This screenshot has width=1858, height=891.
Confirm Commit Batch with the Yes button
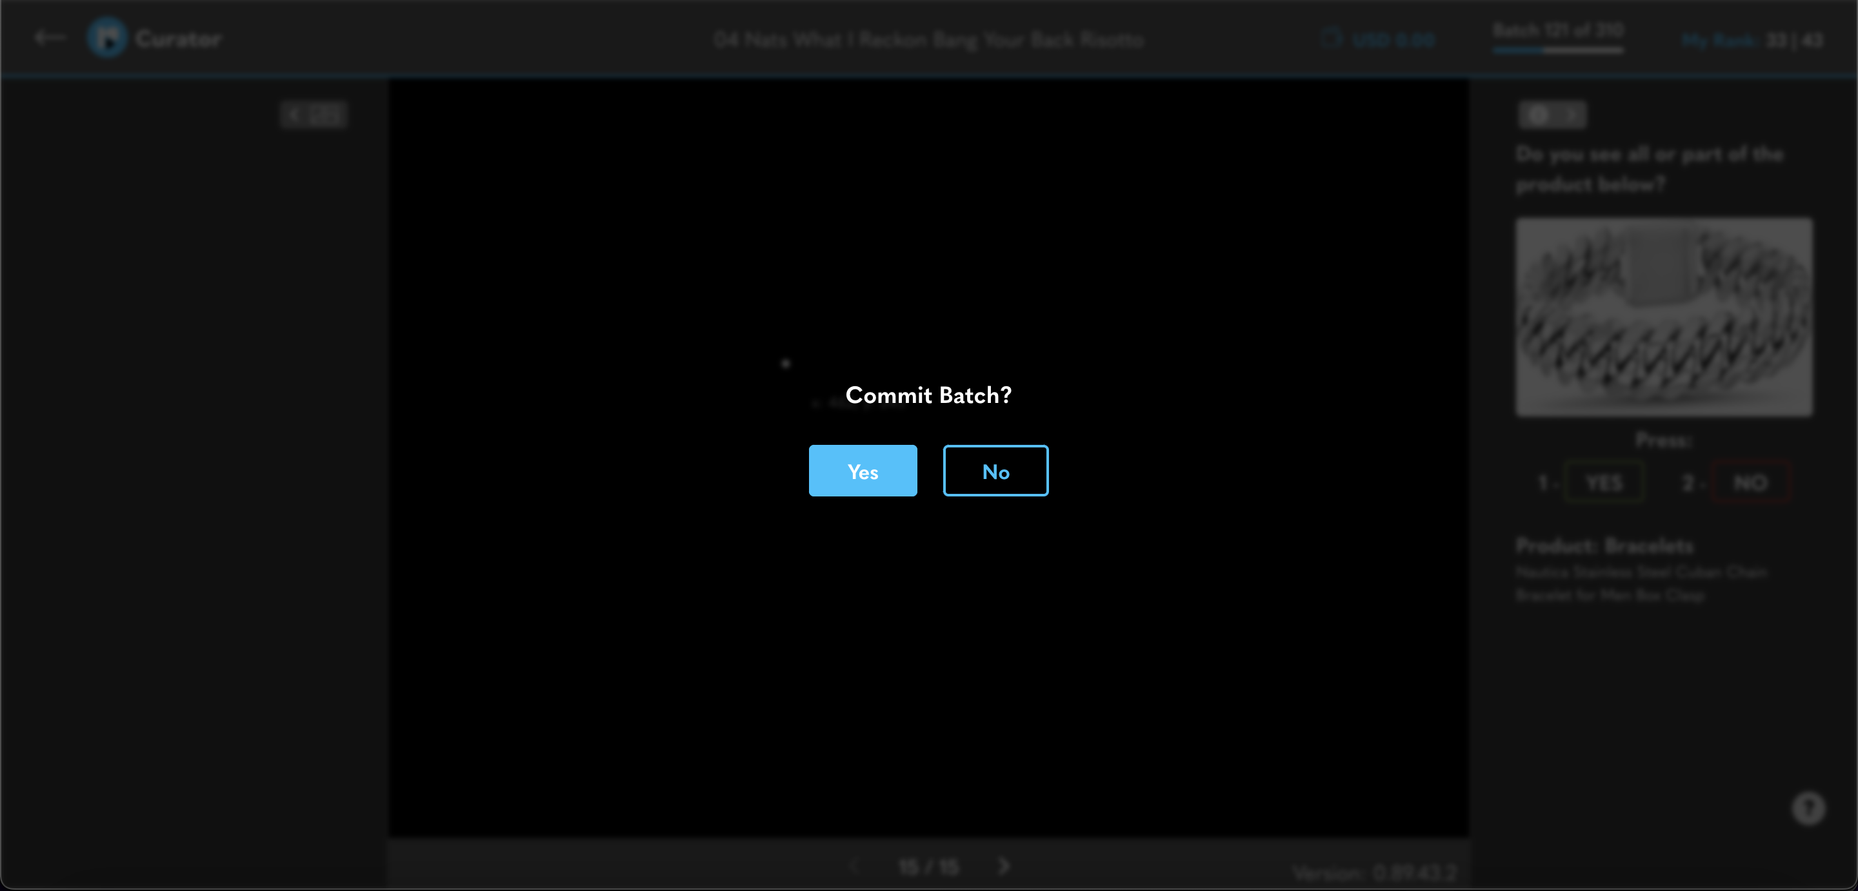[x=863, y=471]
